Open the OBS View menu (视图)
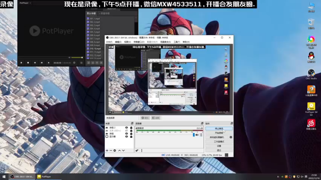Viewport: 321px width, 180px height. point(127,42)
